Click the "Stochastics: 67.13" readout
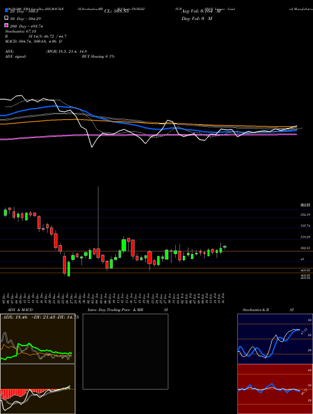 point(21,31)
